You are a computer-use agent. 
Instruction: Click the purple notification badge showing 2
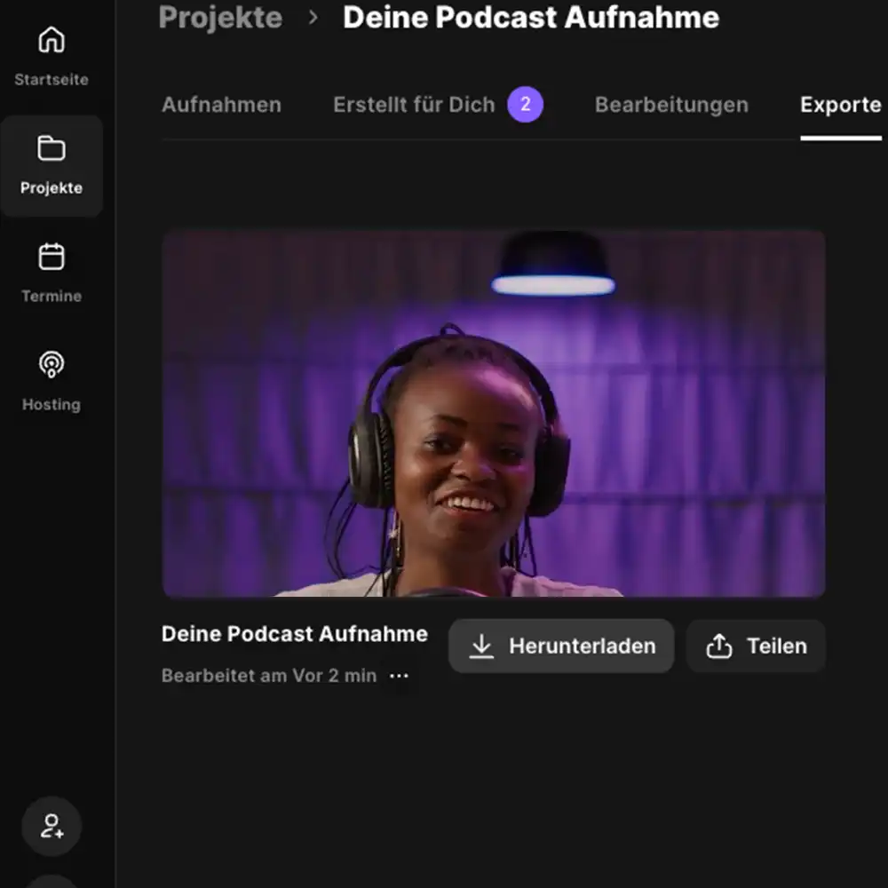(x=527, y=105)
